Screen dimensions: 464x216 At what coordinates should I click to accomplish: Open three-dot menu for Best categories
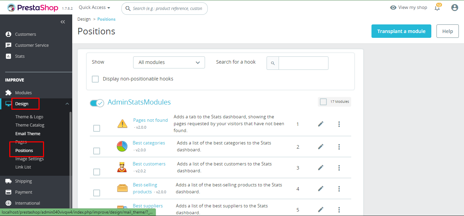point(339,147)
